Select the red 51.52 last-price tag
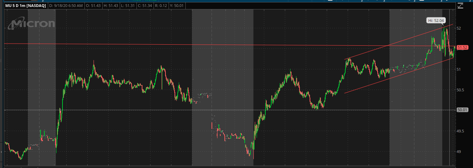 point(462,47)
